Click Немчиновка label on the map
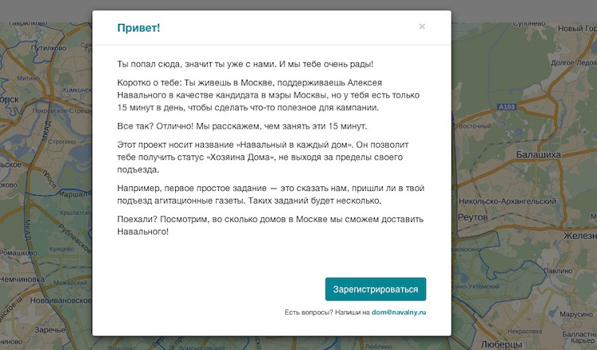The image size is (597, 350). [22, 279]
